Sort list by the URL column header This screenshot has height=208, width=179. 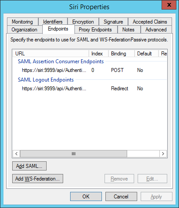coord(51,54)
